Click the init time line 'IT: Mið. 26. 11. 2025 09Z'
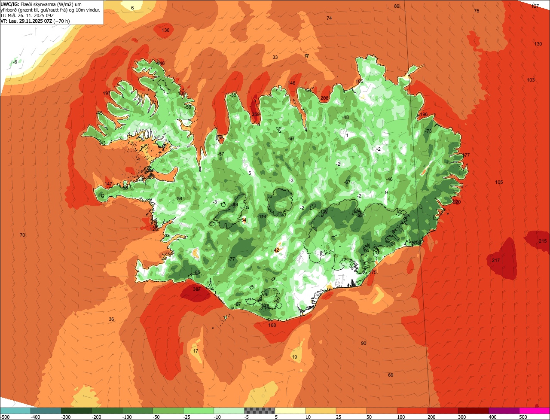550x420 pixels. pos(27,15)
